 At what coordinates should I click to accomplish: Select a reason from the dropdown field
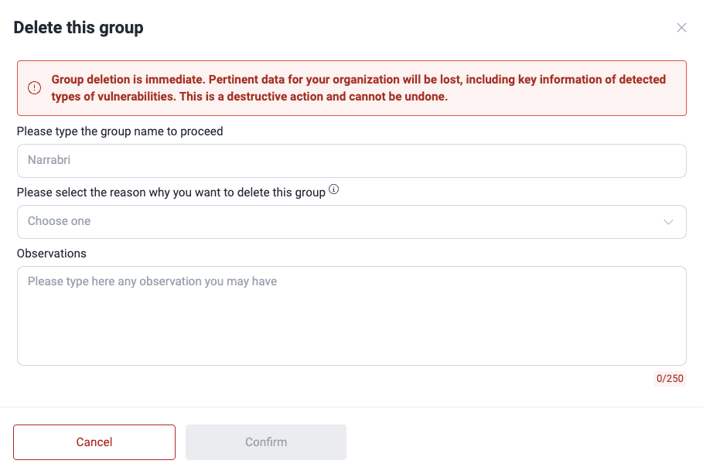[352, 222]
